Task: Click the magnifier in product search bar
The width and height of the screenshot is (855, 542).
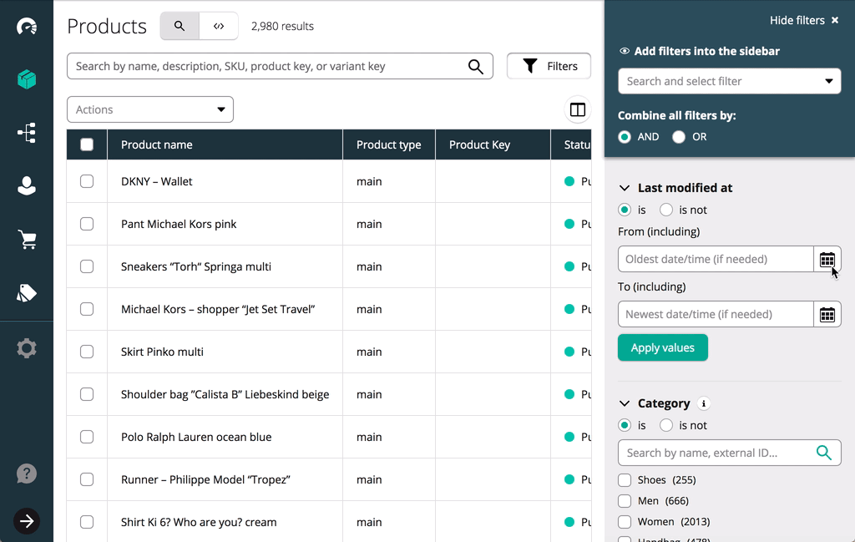Action: pos(476,67)
